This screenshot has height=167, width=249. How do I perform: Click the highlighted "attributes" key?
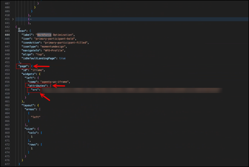[x=37, y=86]
